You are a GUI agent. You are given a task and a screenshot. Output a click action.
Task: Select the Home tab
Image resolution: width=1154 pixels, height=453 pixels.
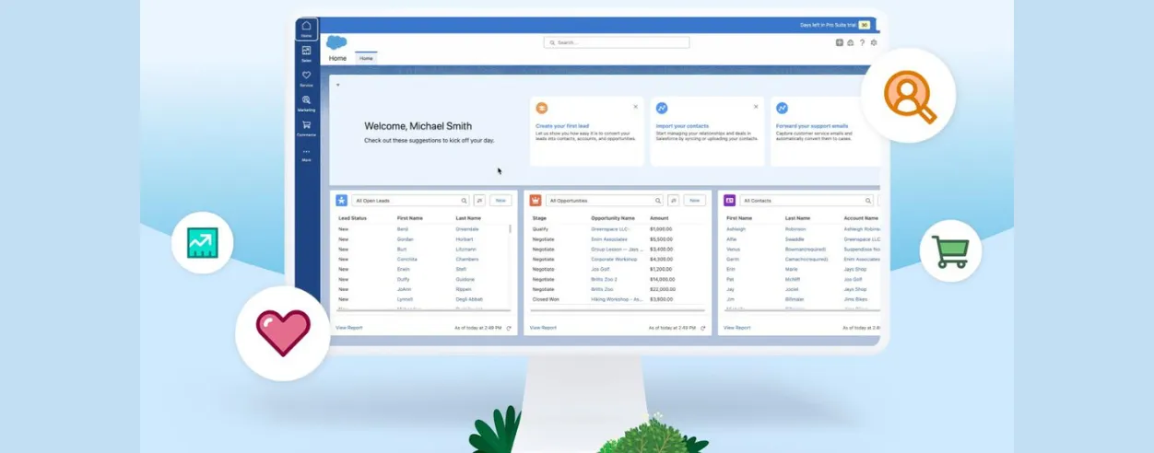pos(366,58)
